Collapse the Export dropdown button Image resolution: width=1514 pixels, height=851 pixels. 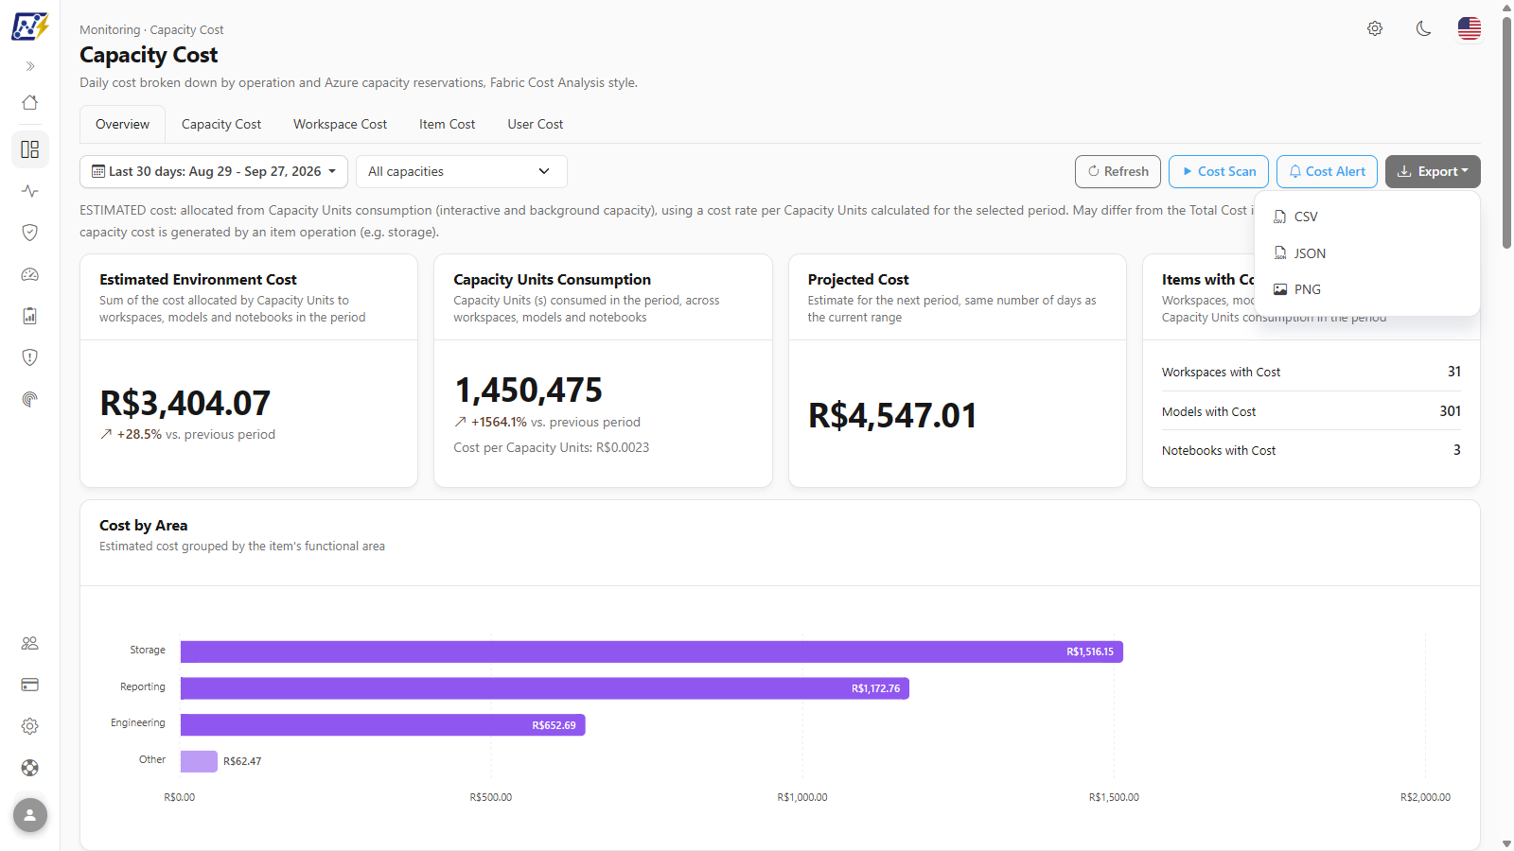click(x=1433, y=171)
